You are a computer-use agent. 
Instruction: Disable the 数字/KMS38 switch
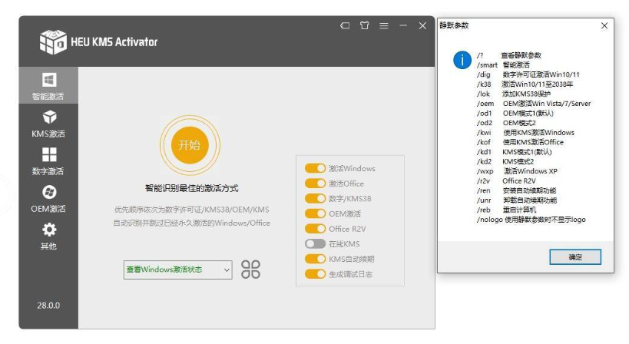315,198
